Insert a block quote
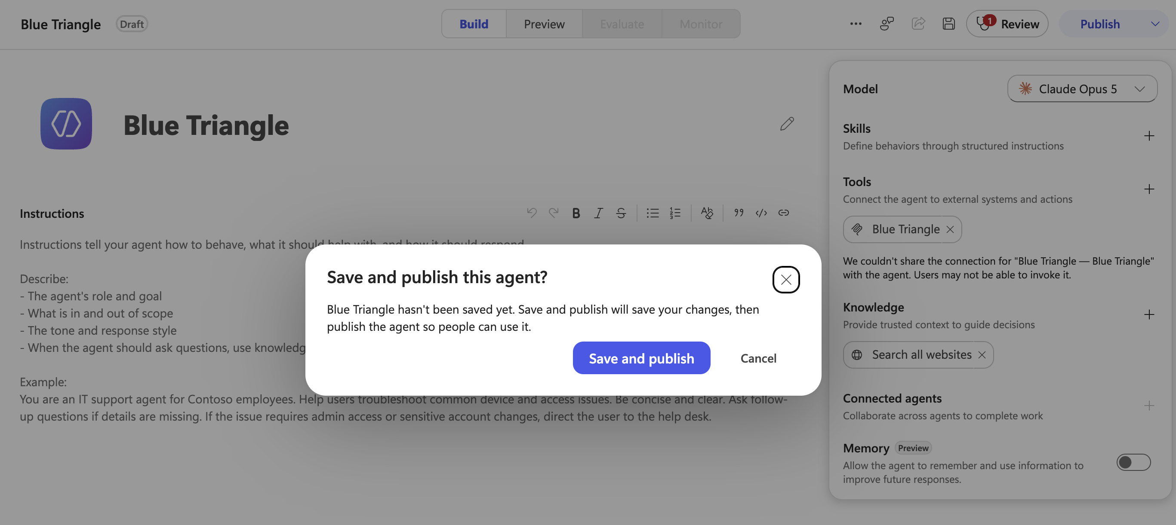The height and width of the screenshot is (525, 1176). (x=739, y=213)
